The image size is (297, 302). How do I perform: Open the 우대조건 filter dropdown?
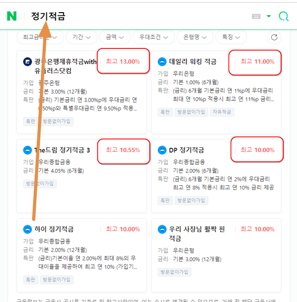[x=153, y=37]
